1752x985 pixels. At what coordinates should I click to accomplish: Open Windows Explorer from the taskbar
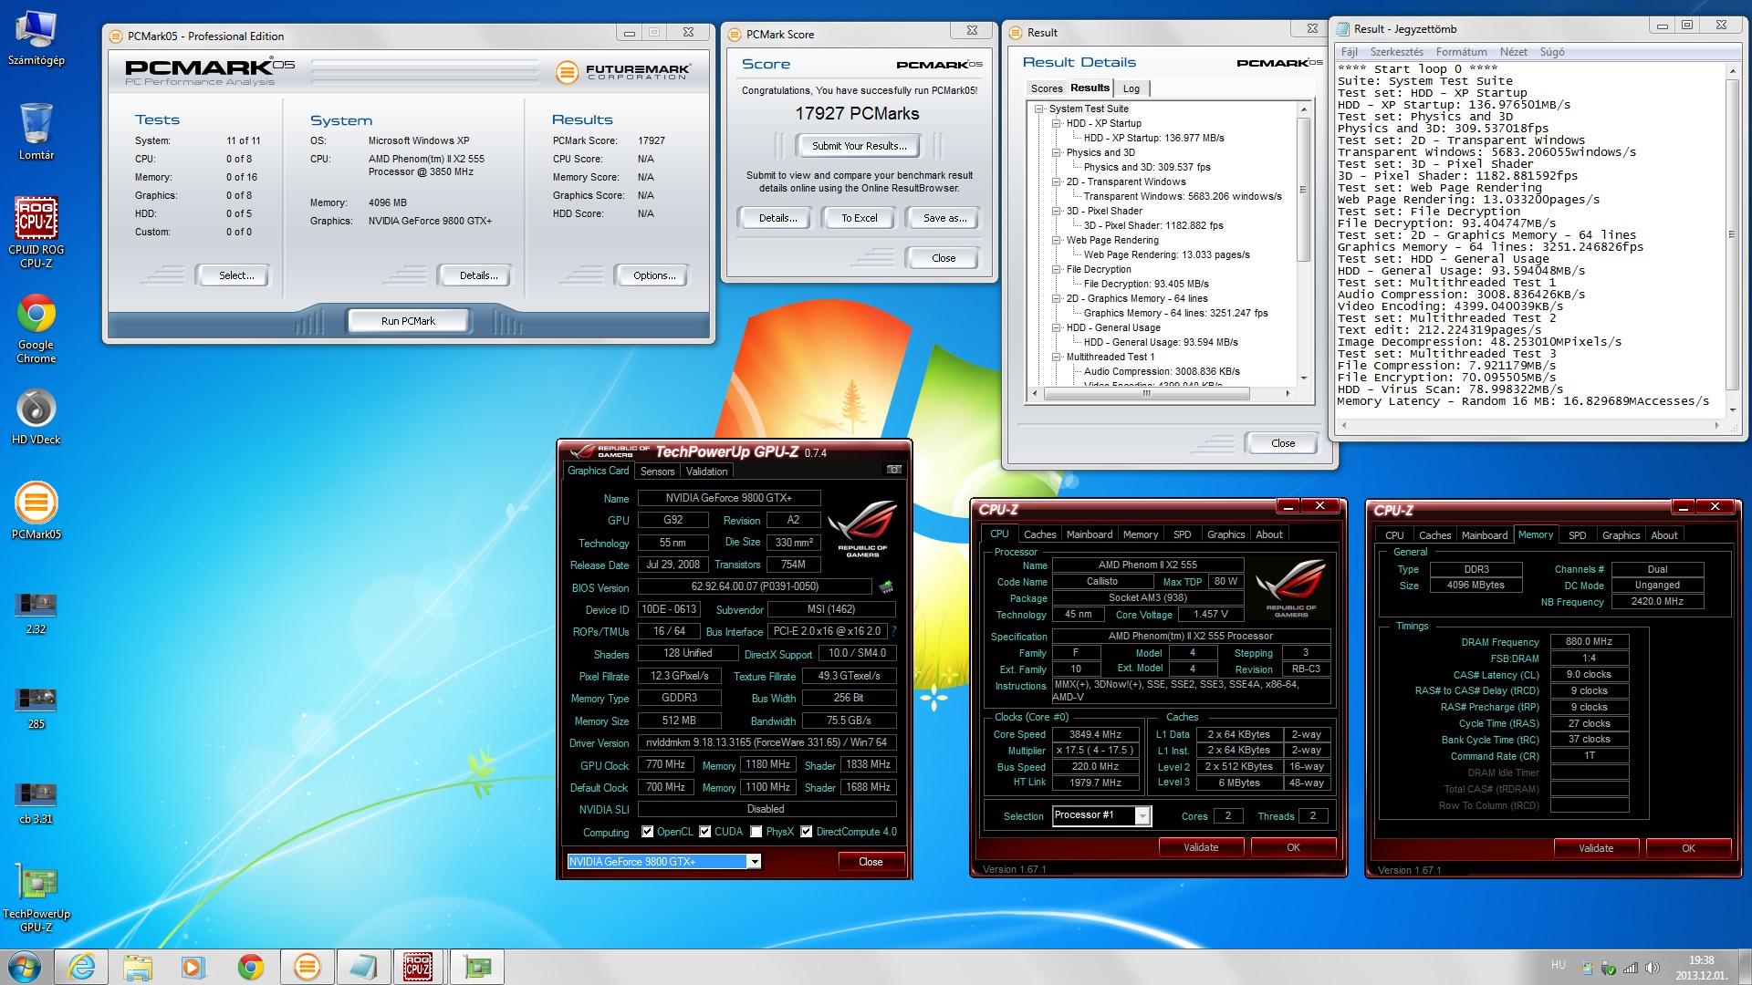(139, 966)
